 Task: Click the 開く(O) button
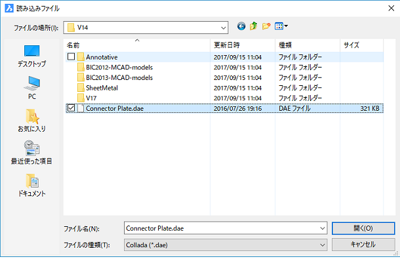(363, 228)
